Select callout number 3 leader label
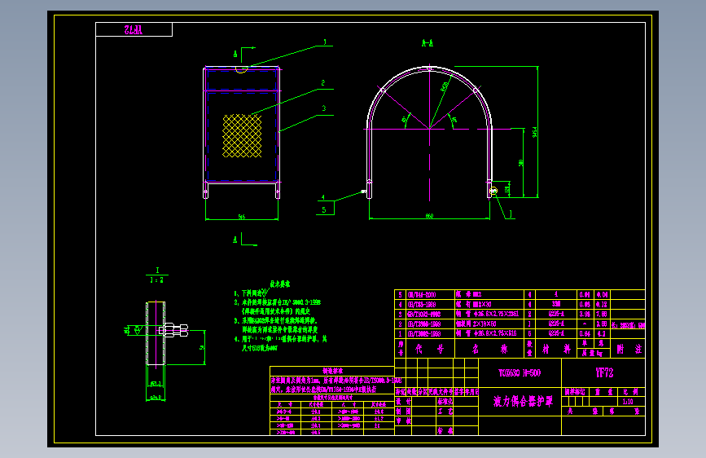The image size is (706, 458). point(324,108)
